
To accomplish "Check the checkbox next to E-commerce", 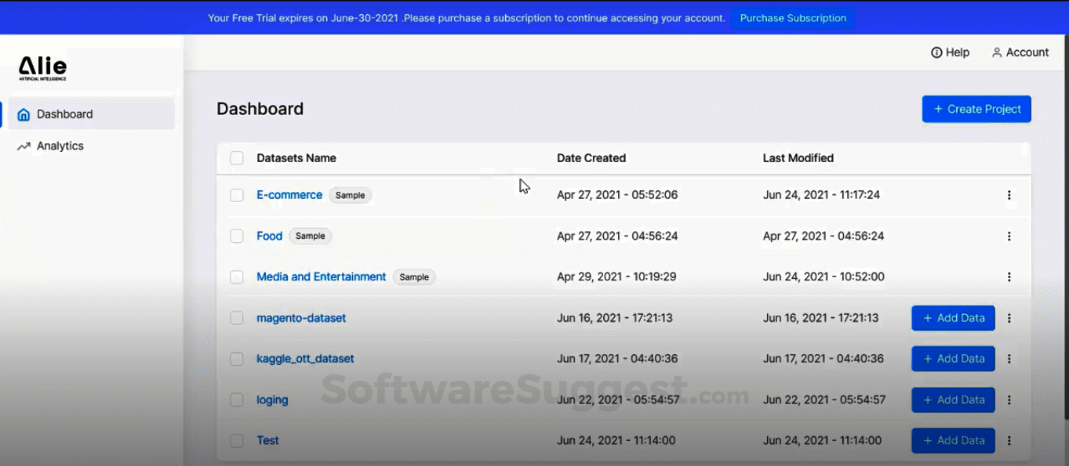I will click(236, 195).
